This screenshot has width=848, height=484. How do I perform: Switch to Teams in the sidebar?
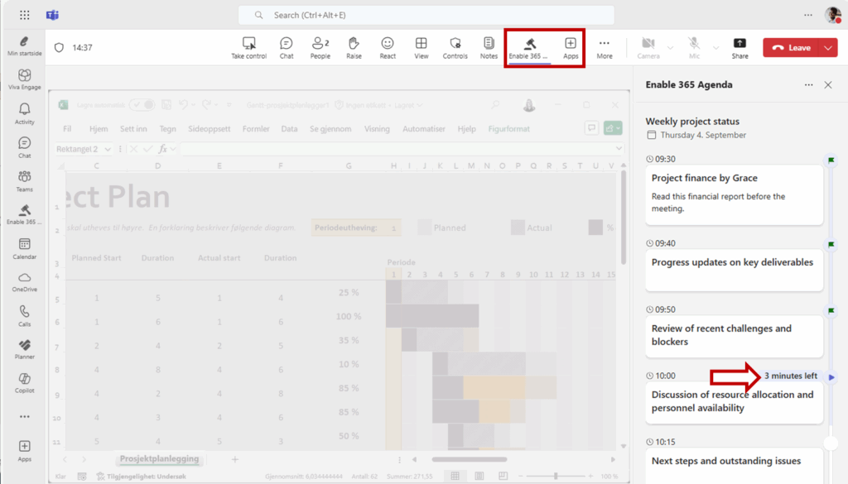25,180
